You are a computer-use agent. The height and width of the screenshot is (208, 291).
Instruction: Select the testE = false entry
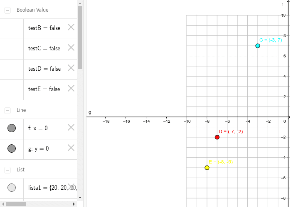tap(44, 89)
